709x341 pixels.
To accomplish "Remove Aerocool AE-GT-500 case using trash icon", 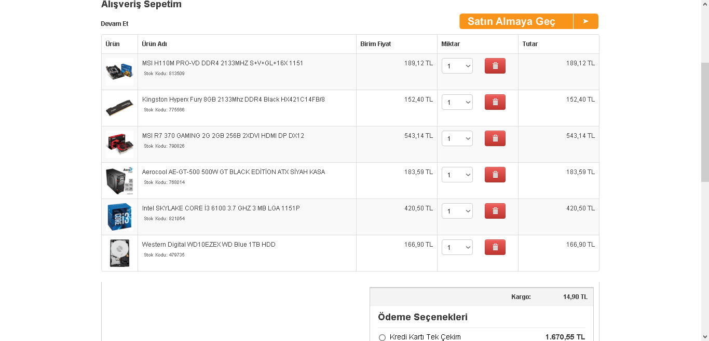I will click(495, 175).
